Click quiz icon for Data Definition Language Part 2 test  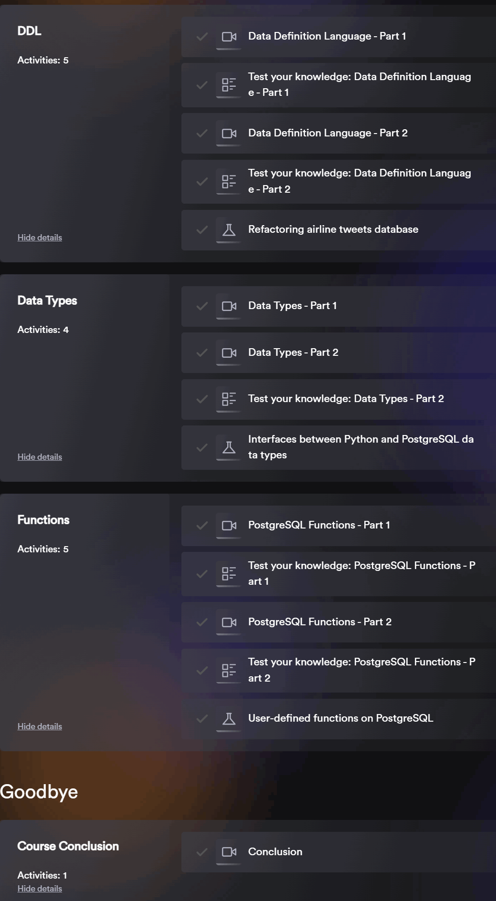click(x=229, y=181)
